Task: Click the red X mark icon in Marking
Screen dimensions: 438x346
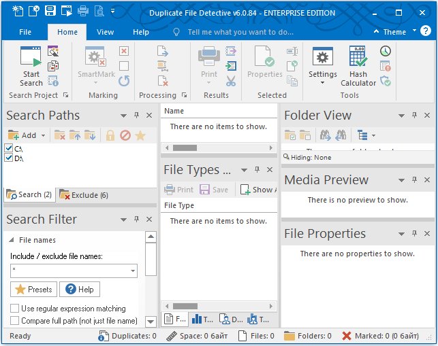Action: tap(124, 51)
